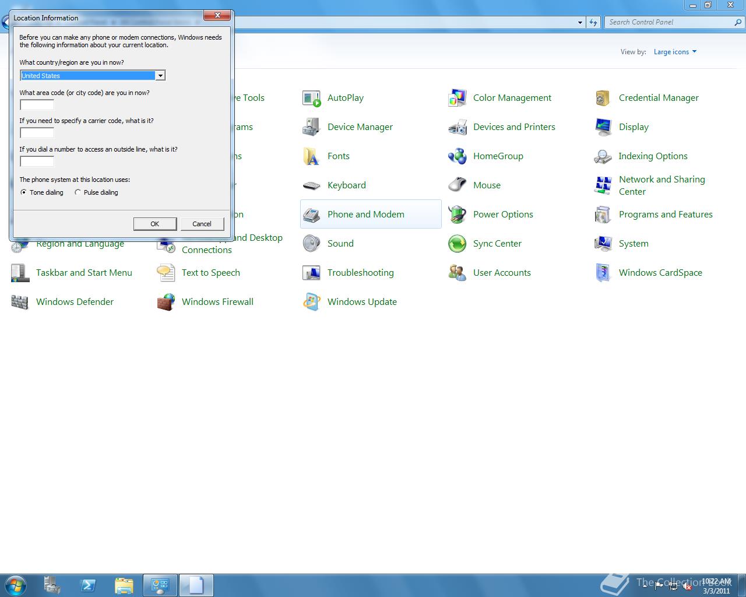Open the Fonts folder icon
This screenshot has height=597, width=746.
coord(312,156)
